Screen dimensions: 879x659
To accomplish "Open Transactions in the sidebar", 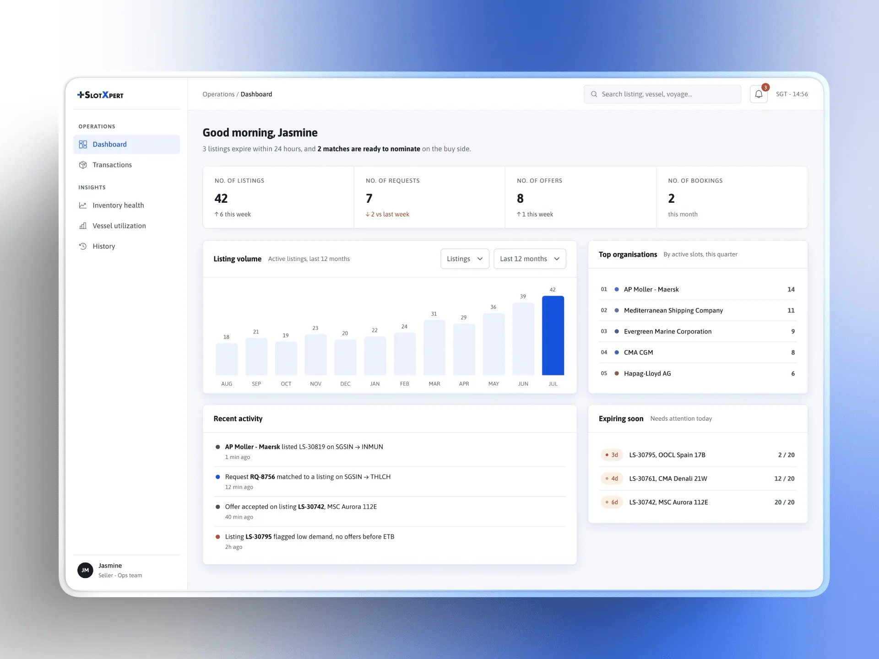I will pyautogui.click(x=126, y=165).
